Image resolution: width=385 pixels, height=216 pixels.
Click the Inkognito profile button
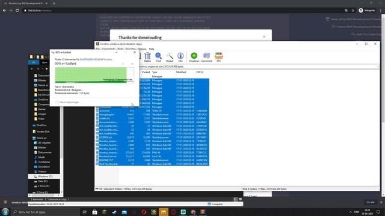(367, 11)
